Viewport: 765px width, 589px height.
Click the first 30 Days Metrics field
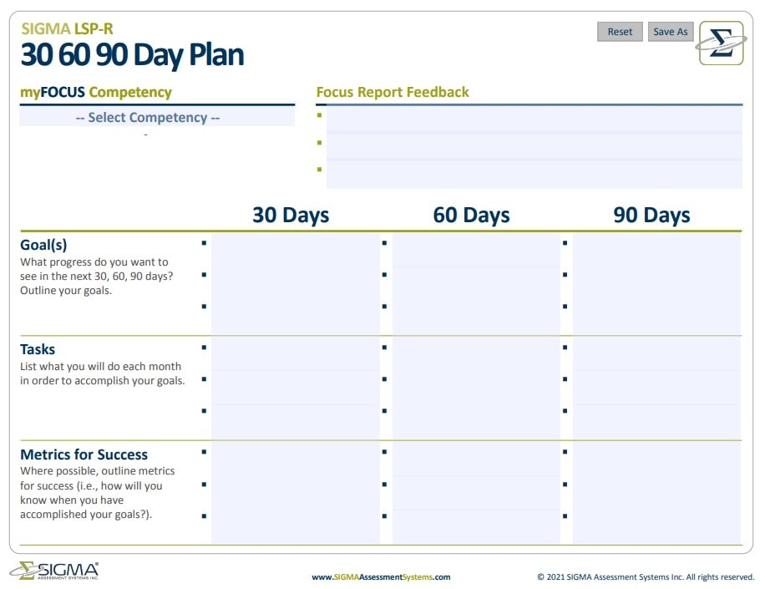295,454
